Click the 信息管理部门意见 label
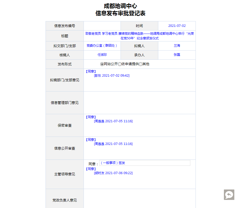This screenshot has height=208, width=245. [x=65, y=103]
